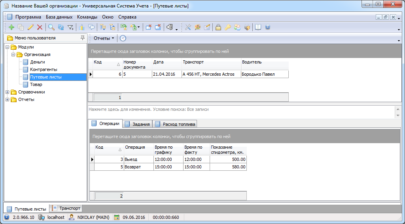Image resolution: width=405 pixels, height=224 pixels.
Task: Switch to the Задания tab
Action: (x=137, y=124)
